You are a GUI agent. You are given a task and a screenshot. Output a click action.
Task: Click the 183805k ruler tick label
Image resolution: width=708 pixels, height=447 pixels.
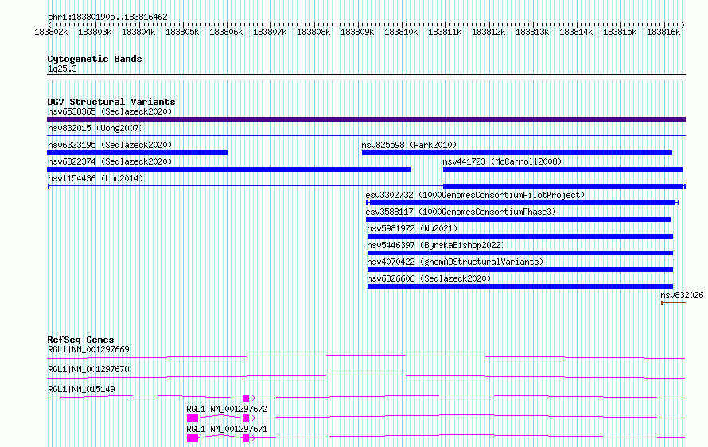tap(182, 32)
